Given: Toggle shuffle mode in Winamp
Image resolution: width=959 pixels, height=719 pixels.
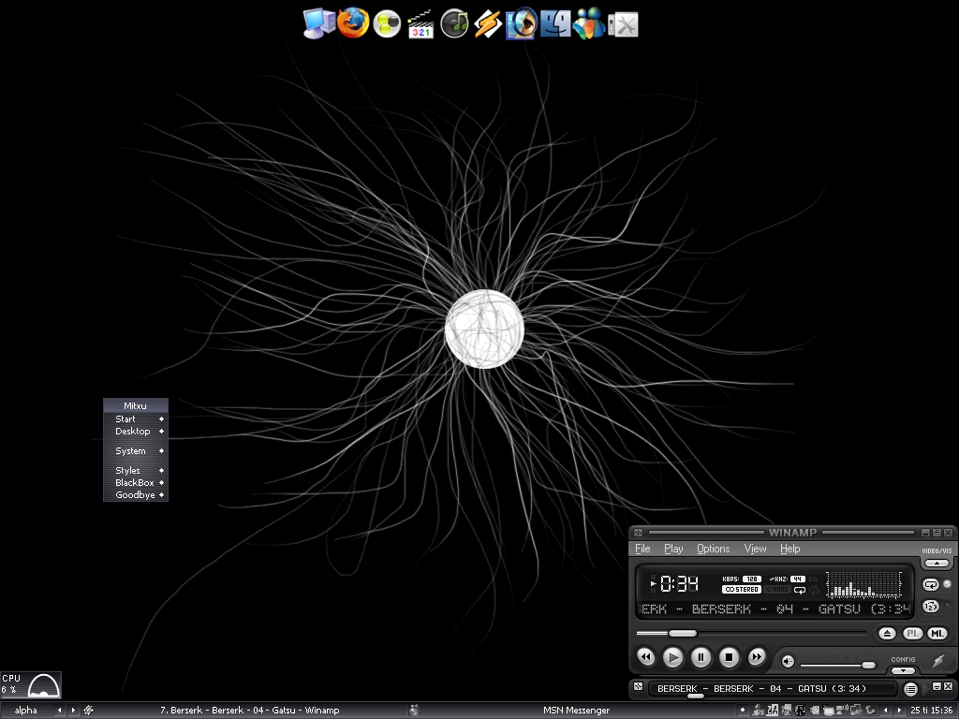Looking at the screenshot, I should (x=930, y=607).
